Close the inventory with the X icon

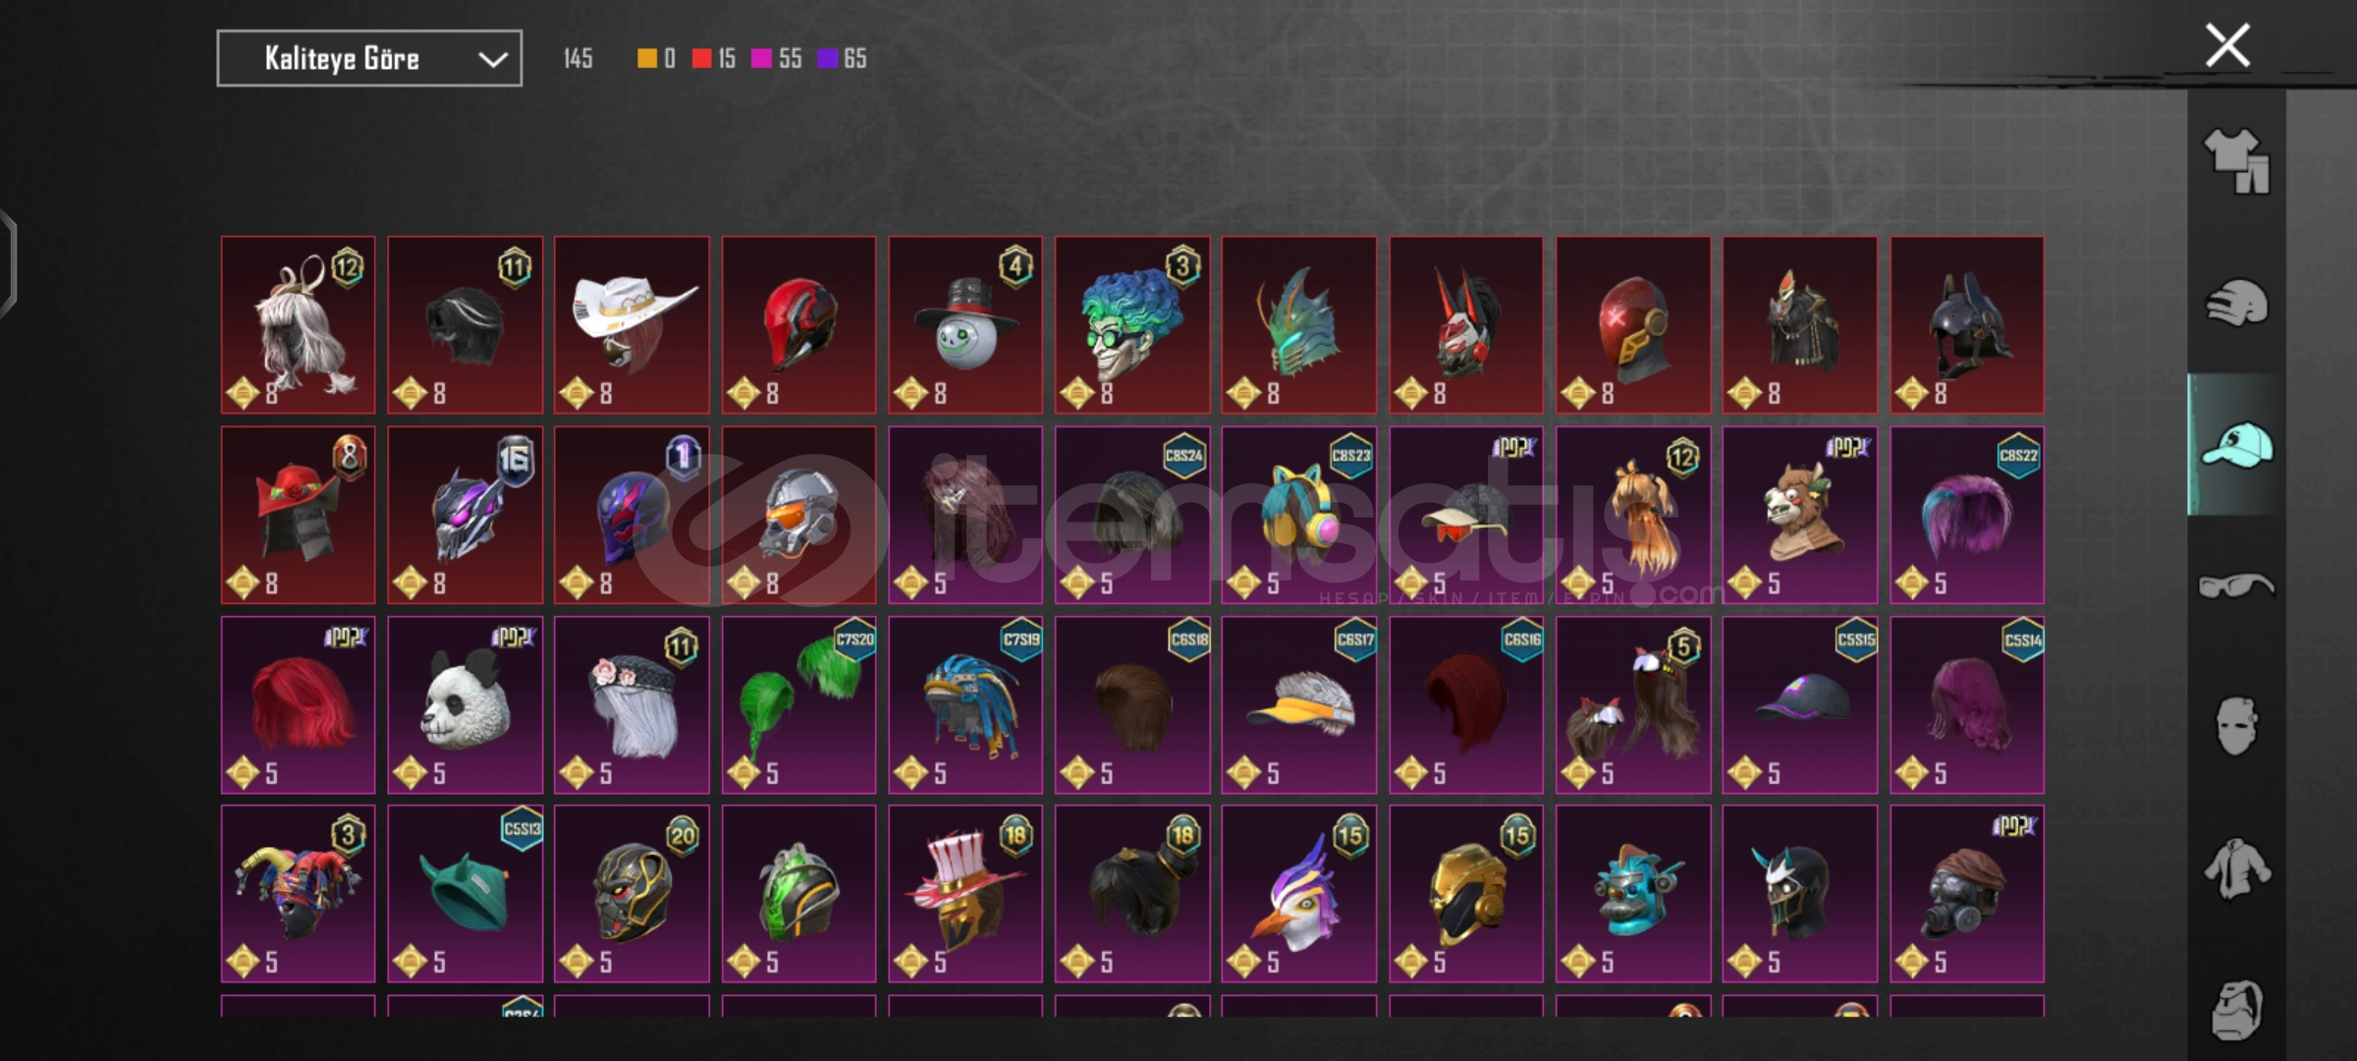(x=2227, y=45)
